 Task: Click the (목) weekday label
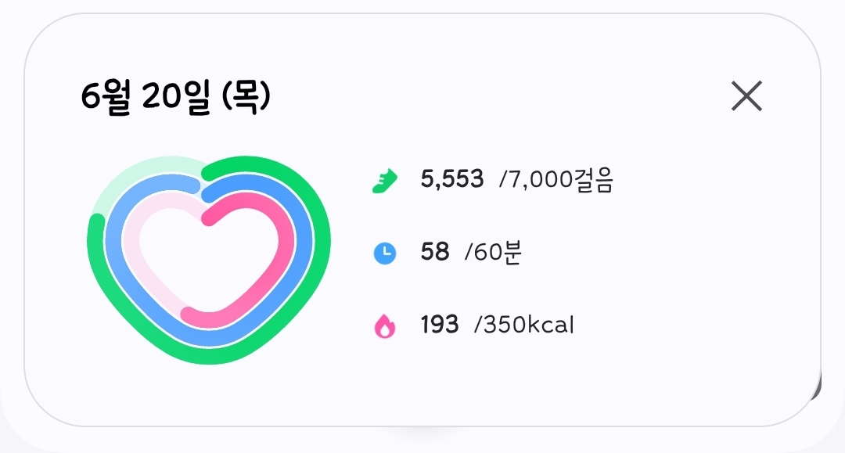click(x=246, y=97)
